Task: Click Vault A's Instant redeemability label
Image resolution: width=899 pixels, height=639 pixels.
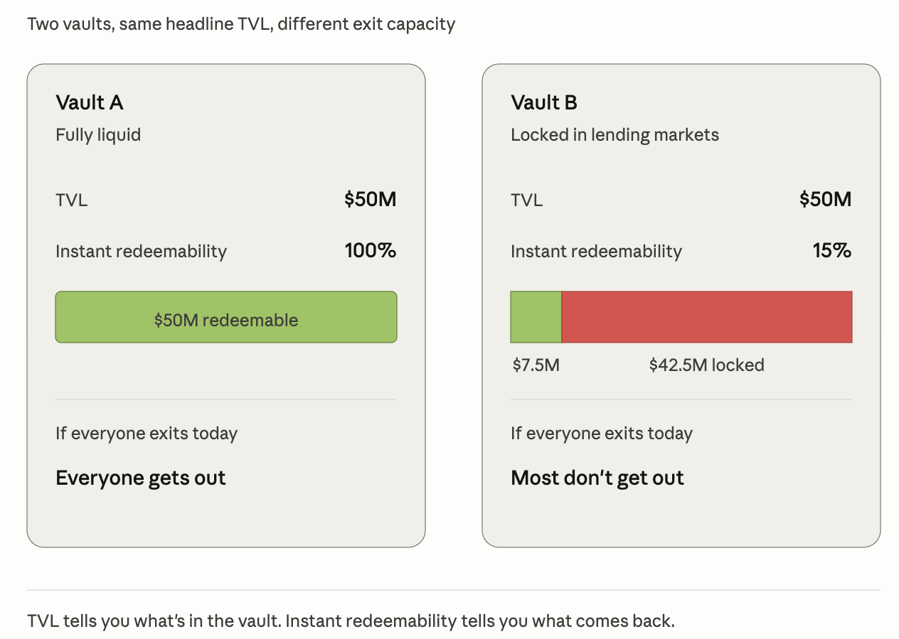Action: click(142, 252)
